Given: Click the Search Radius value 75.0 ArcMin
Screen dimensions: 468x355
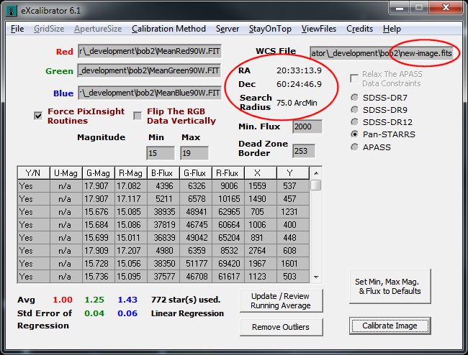Looking at the screenshot, I should (297, 103).
